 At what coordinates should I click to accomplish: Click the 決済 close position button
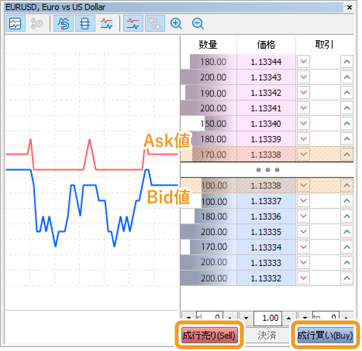pyautogui.click(x=267, y=335)
